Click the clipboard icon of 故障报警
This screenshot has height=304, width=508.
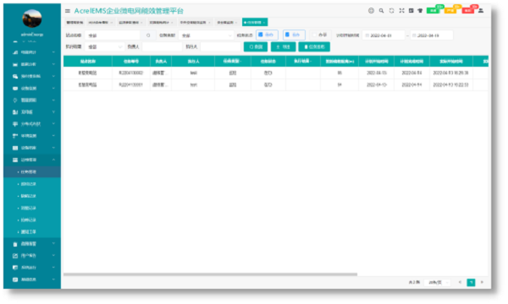(15, 244)
